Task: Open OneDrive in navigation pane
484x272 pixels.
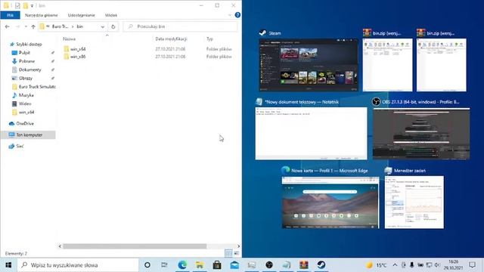Action: coord(25,123)
